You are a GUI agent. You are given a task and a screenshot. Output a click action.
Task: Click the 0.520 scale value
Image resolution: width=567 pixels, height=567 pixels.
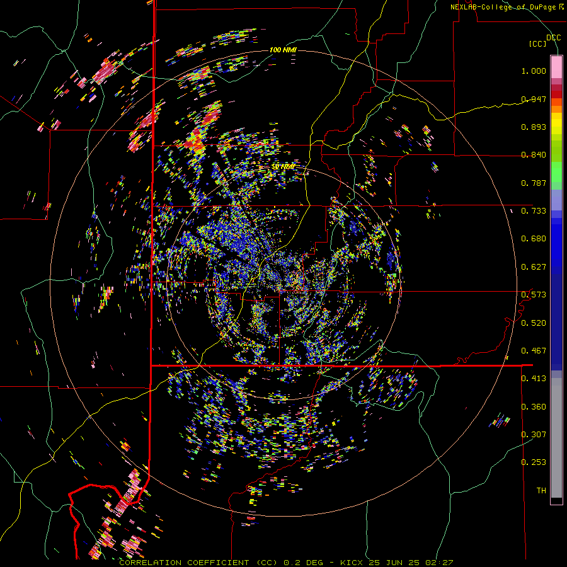(534, 323)
